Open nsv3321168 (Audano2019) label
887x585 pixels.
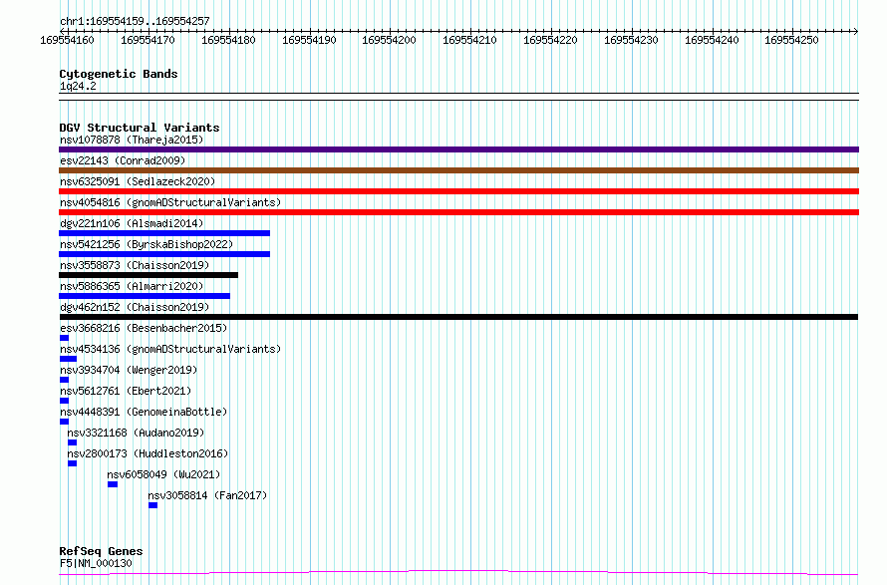tap(136, 433)
